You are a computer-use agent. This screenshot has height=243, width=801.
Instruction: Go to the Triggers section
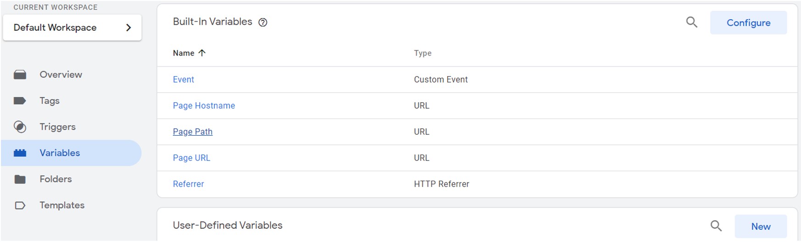click(x=57, y=127)
